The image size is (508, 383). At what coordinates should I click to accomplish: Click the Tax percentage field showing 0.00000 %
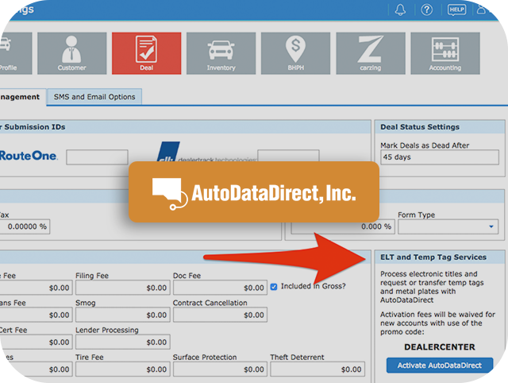(25, 226)
